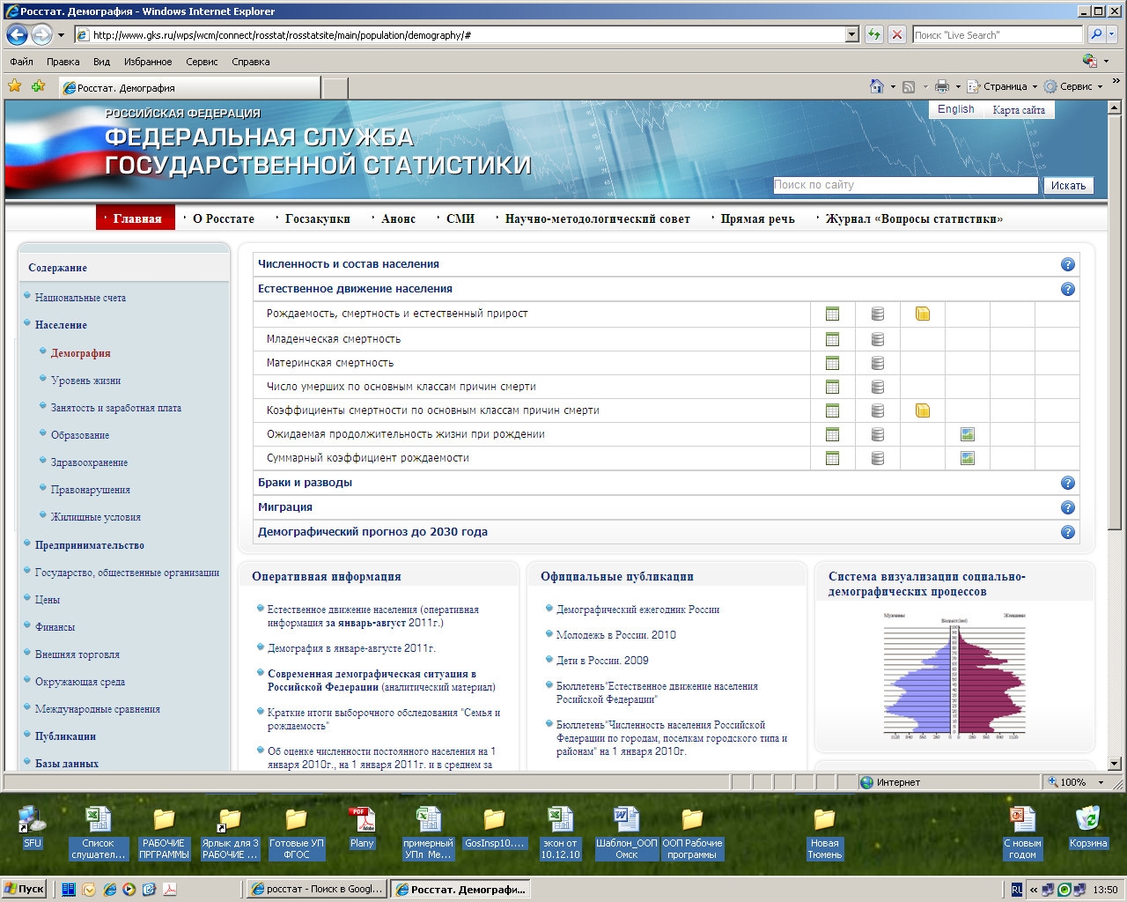Viewport: 1127px width, 902px height.
Task: Click help icon for Естественное движение населения
Action: click(x=1068, y=289)
